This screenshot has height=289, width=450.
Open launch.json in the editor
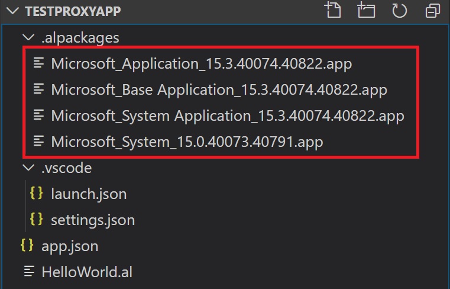click(x=89, y=194)
